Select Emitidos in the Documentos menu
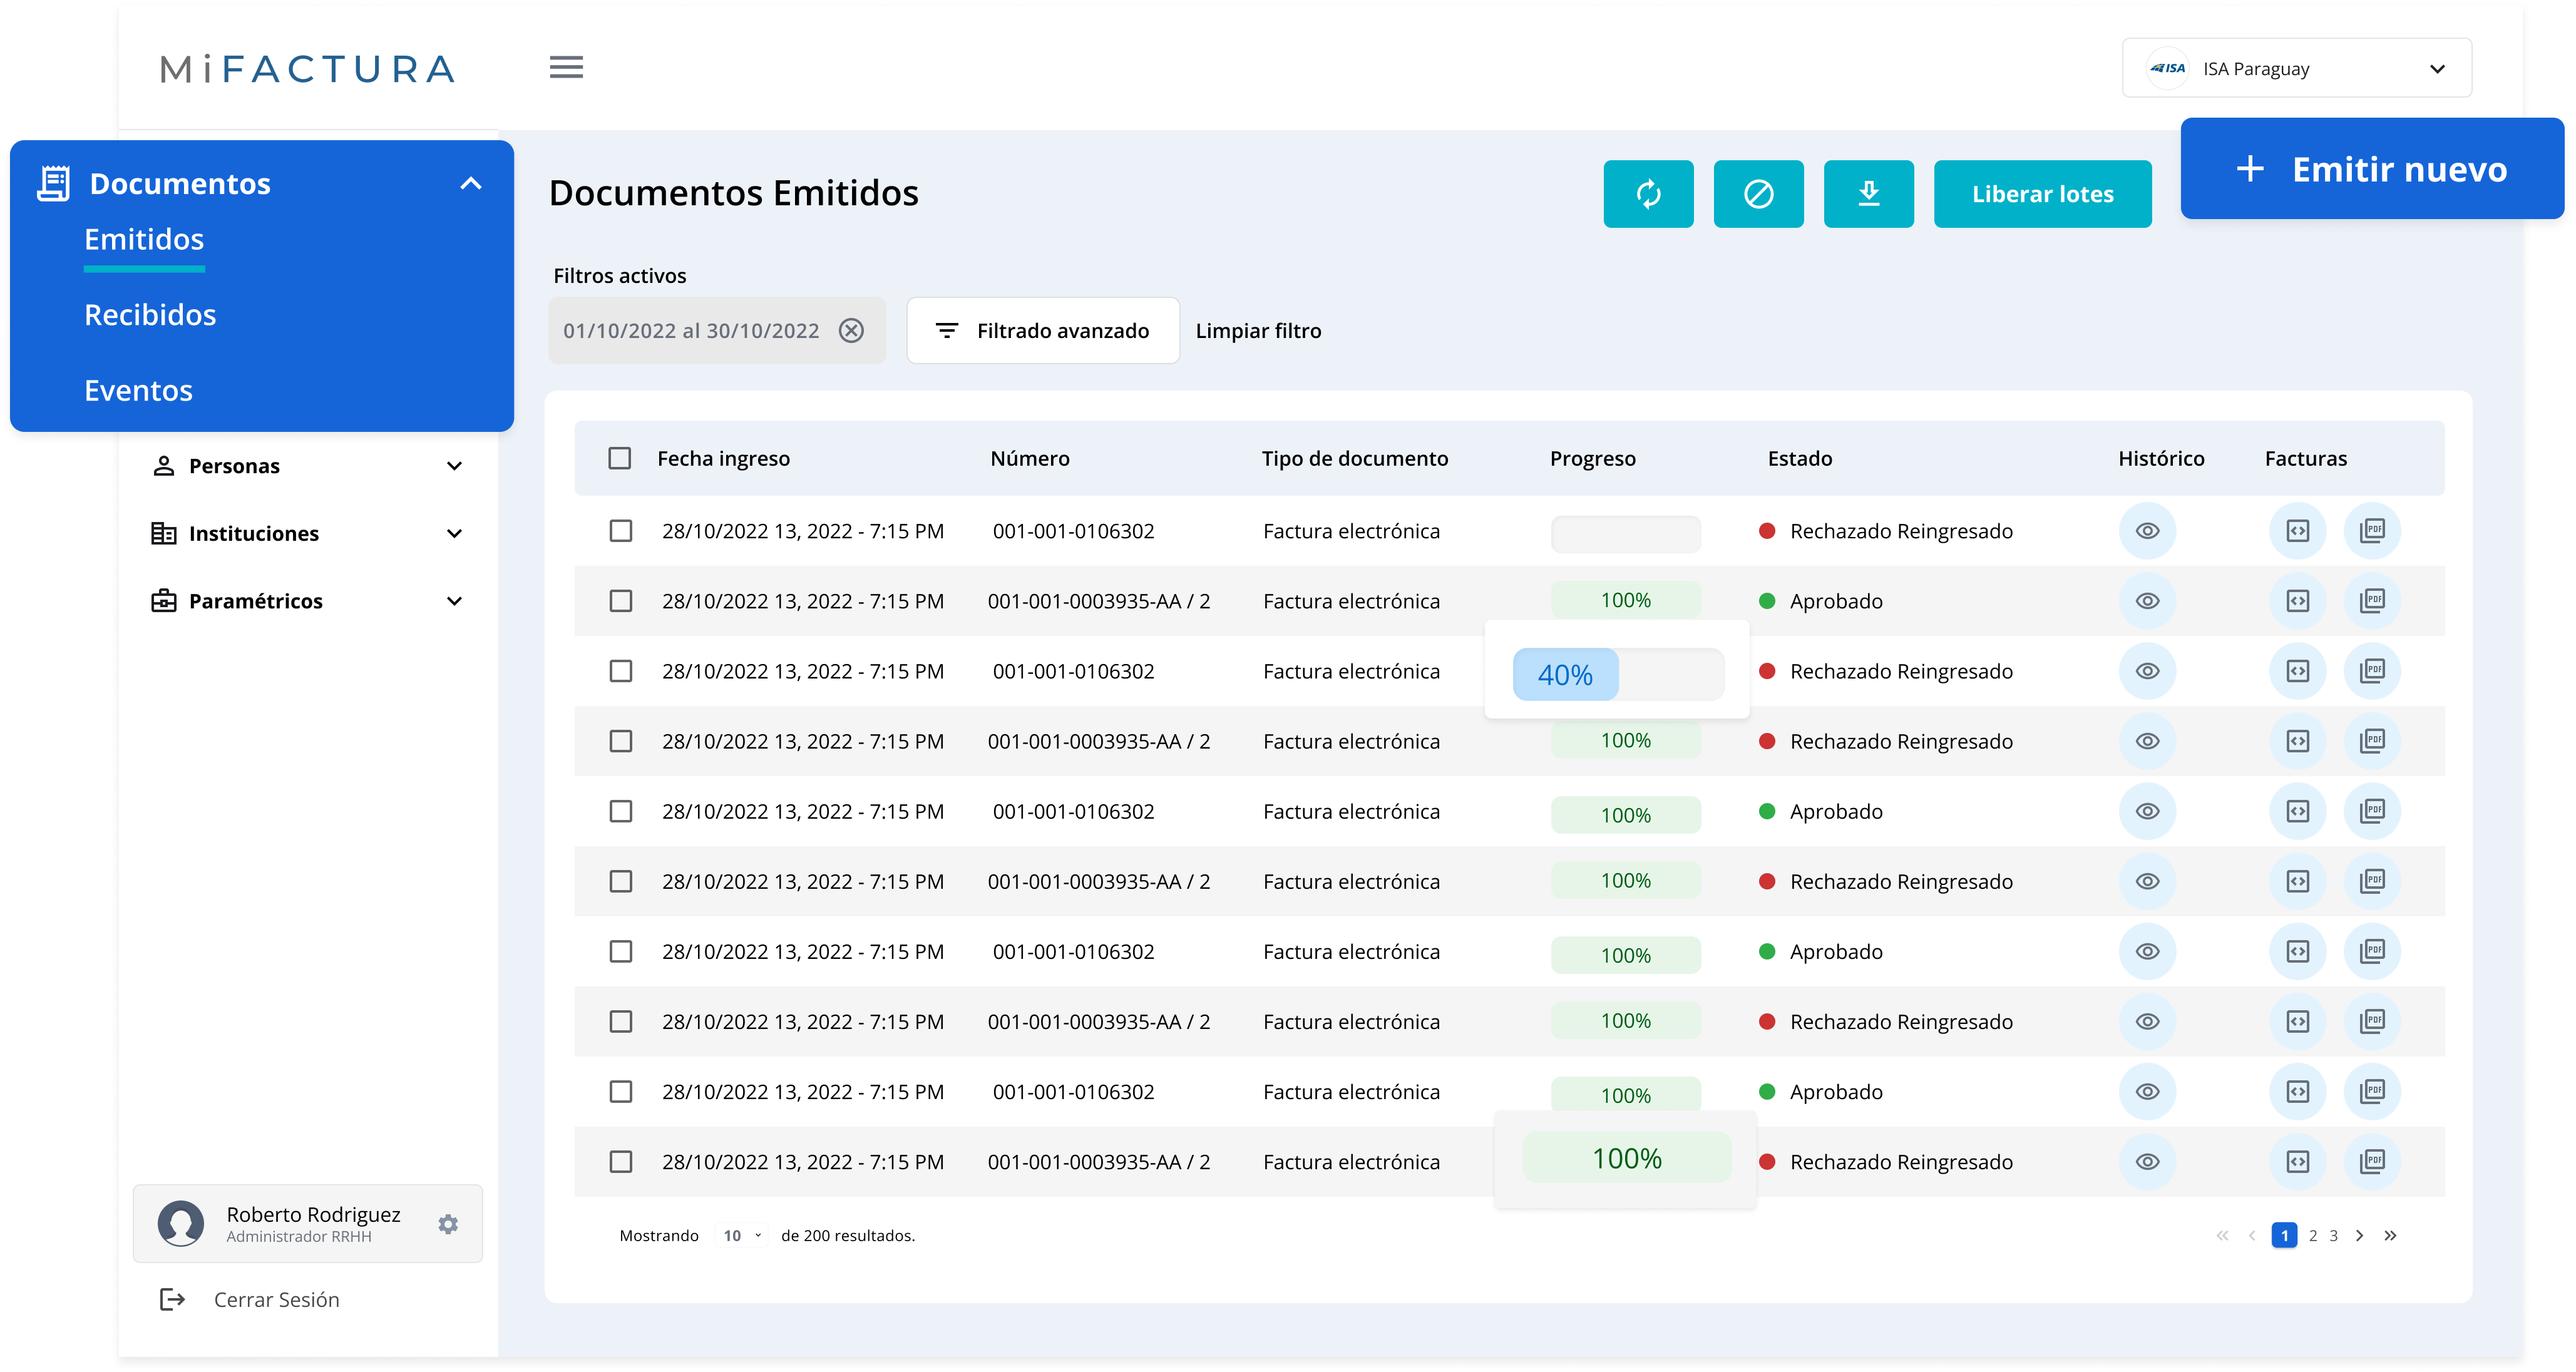 (x=144, y=239)
